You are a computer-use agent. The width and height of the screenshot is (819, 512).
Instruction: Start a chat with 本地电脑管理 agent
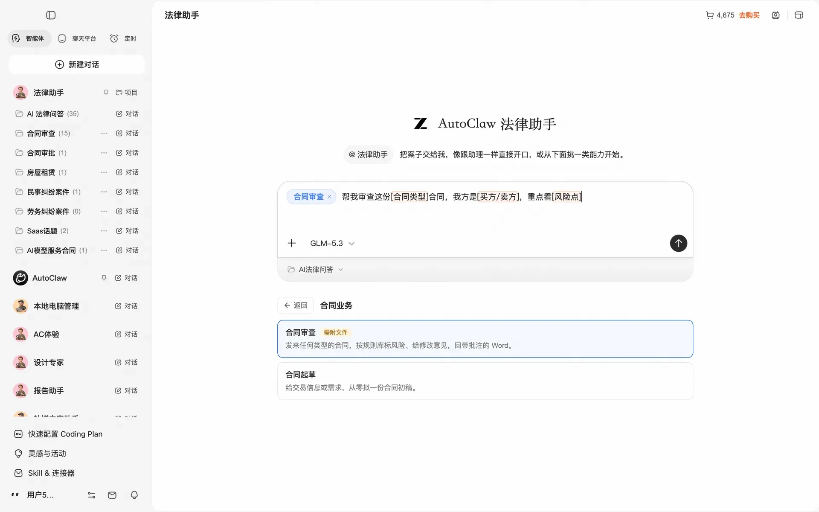[126, 306]
